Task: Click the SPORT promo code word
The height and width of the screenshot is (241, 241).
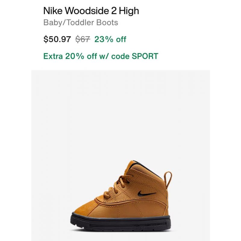Action: click(x=145, y=56)
